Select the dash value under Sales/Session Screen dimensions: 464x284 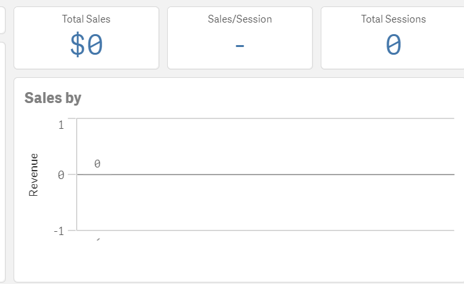[x=239, y=46]
